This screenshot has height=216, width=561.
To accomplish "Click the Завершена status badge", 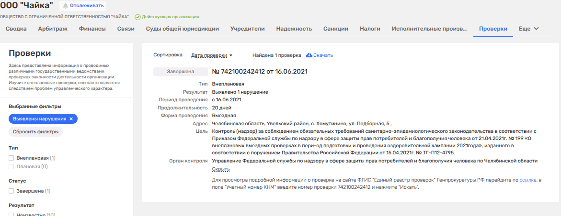I will (180, 72).
